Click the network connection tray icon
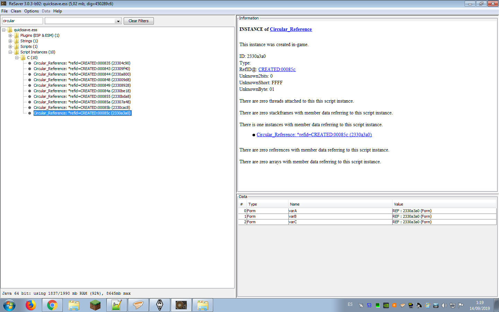Viewport: 499px width, 312px height. [x=452, y=305]
